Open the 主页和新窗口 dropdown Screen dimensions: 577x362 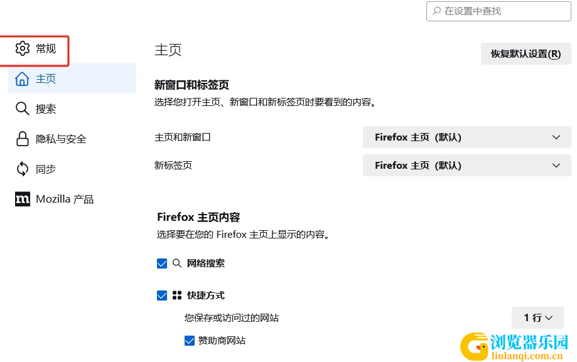(466, 137)
